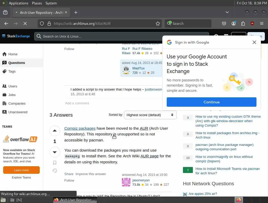Viewport: 268px width, 203px height.
Task: Open install Microsoft Teams via pacman question
Action: tap(227, 171)
